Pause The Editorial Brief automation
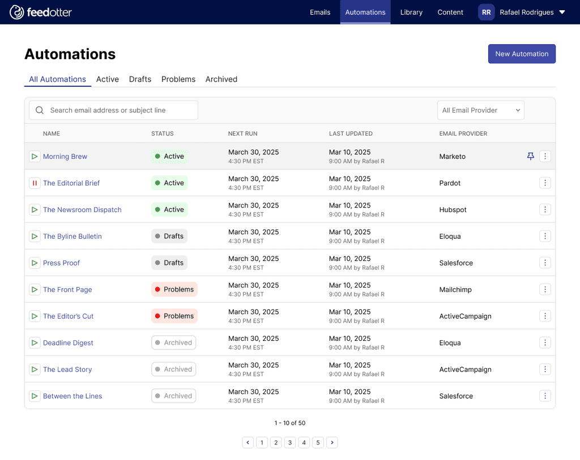This screenshot has height=460, width=580. pos(35,183)
